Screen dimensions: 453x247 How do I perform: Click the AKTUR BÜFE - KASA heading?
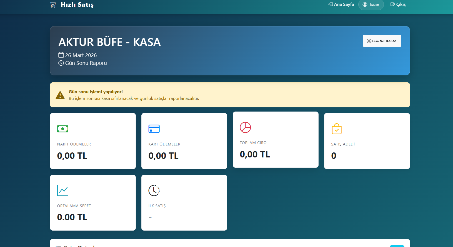[109, 42]
